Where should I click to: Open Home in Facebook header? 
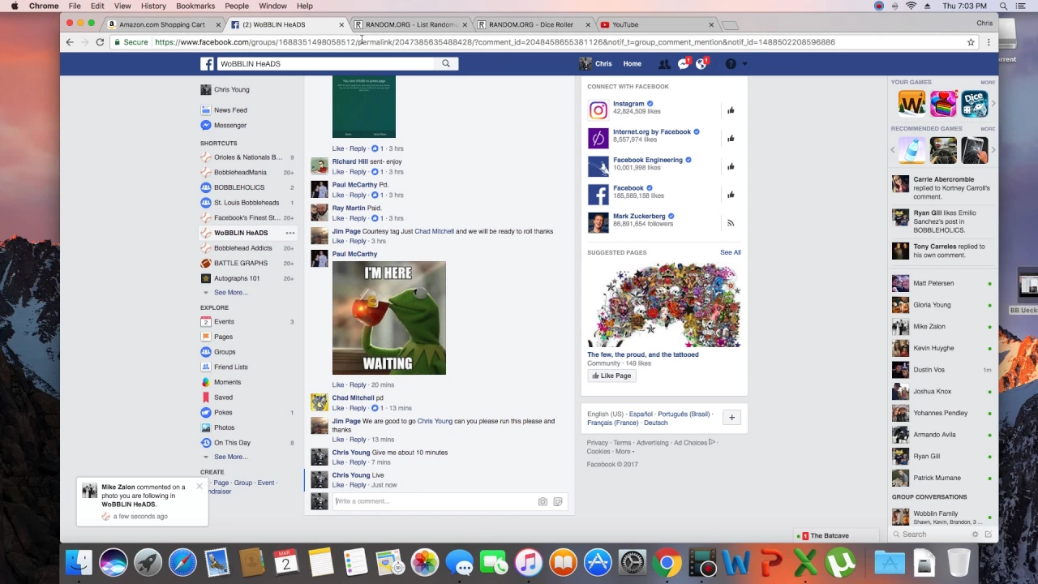pos(632,64)
